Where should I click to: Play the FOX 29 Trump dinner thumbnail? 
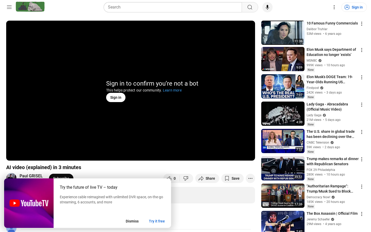[283, 168]
